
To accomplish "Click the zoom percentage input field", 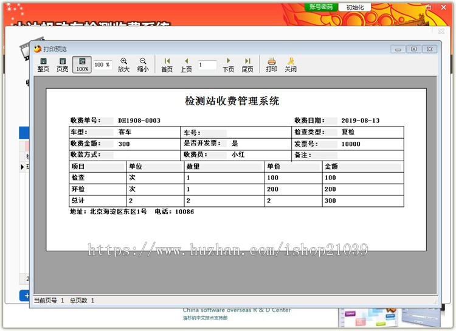I will pyautogui.click(x=103, y=64).
